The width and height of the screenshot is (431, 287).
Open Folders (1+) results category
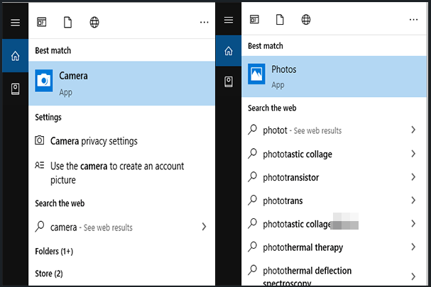[x=54, y=252]
